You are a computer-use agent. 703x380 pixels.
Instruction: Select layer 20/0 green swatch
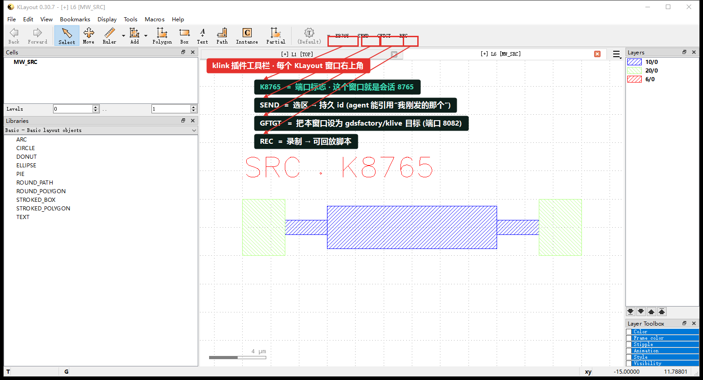[x=635, y=71]
